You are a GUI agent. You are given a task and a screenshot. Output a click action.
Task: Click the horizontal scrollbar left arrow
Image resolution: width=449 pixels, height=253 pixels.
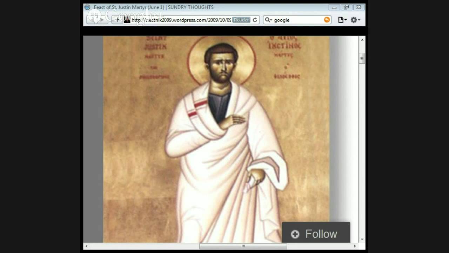[86, 246]
